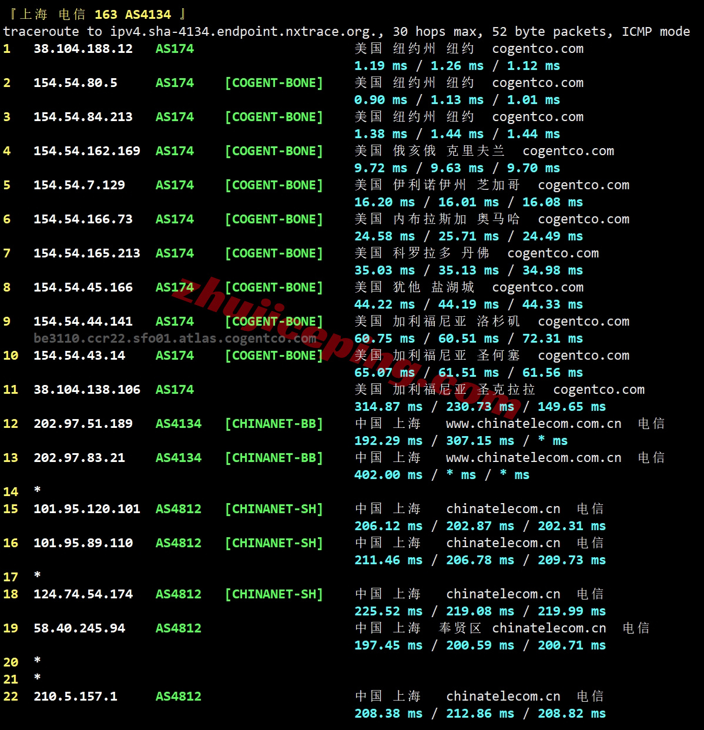This screenshot has width=704, height=730.
Task: Click latency value 208.38 ms
Action: 388,714
